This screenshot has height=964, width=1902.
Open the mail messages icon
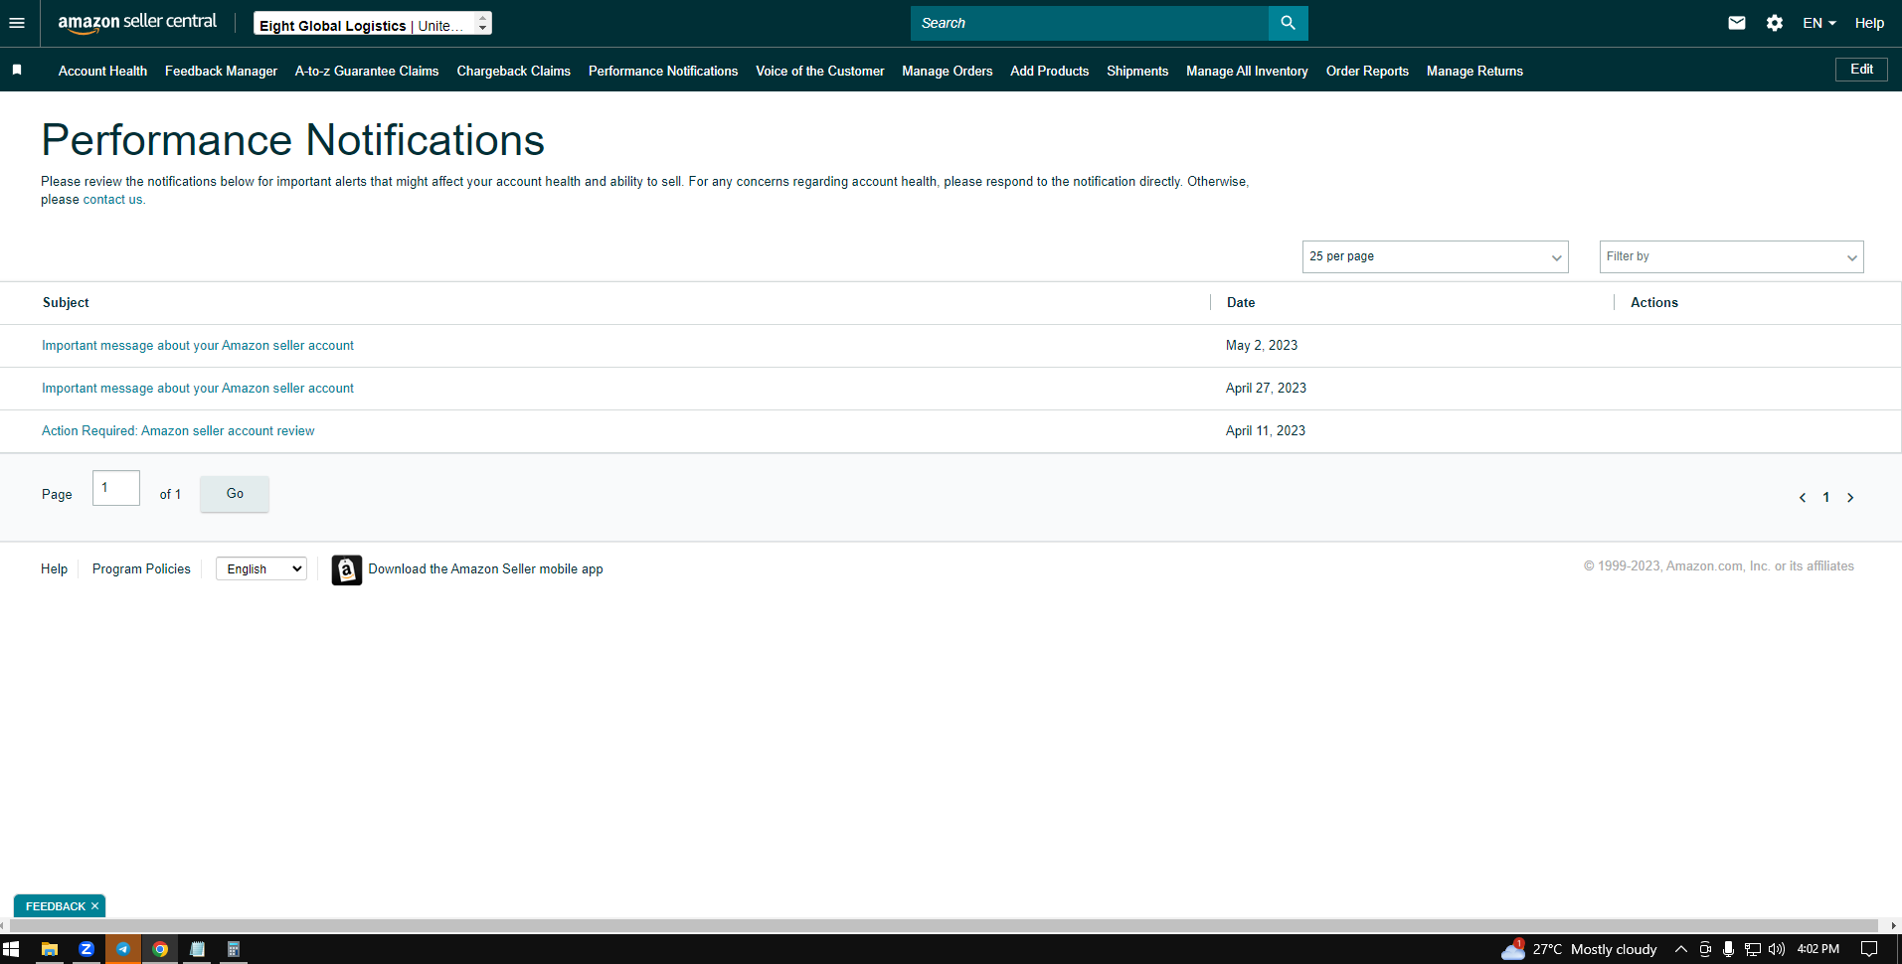(1736, 23)
